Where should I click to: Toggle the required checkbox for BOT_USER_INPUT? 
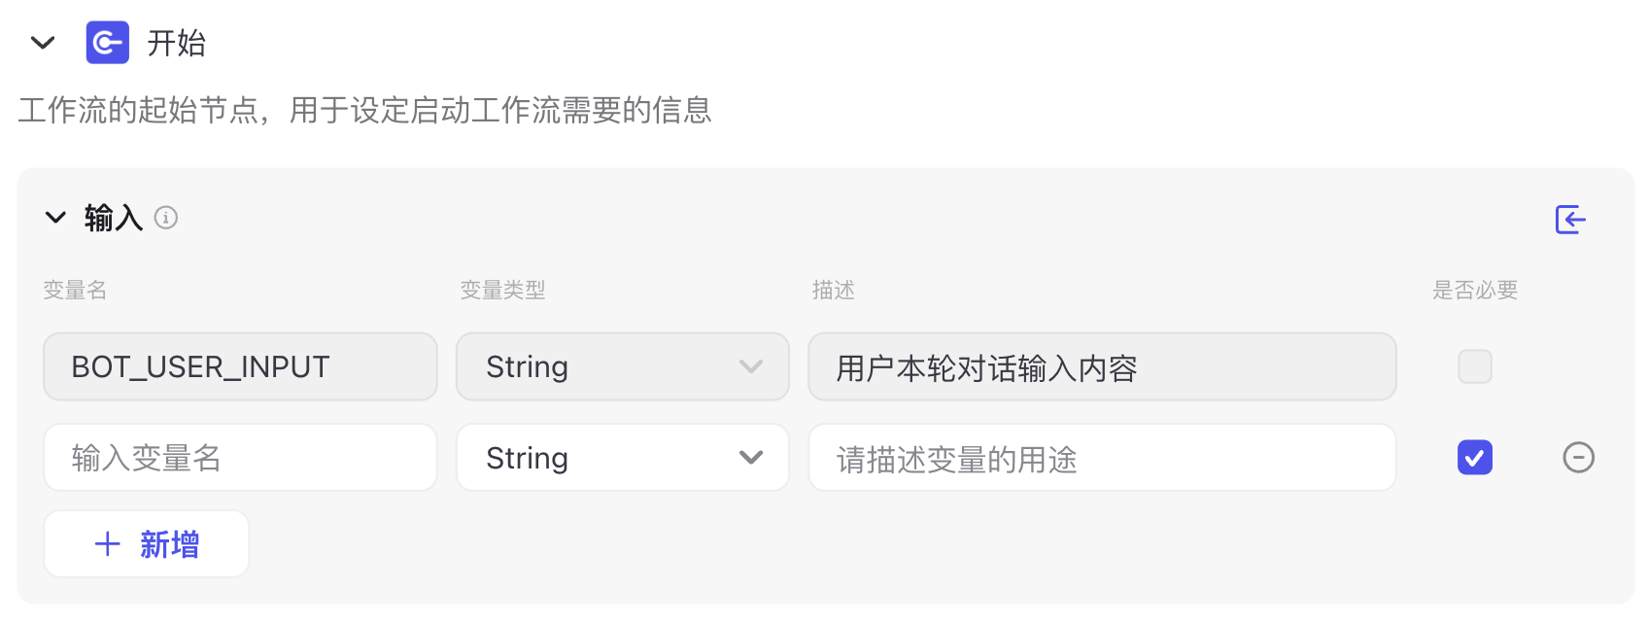(1474, 366)
